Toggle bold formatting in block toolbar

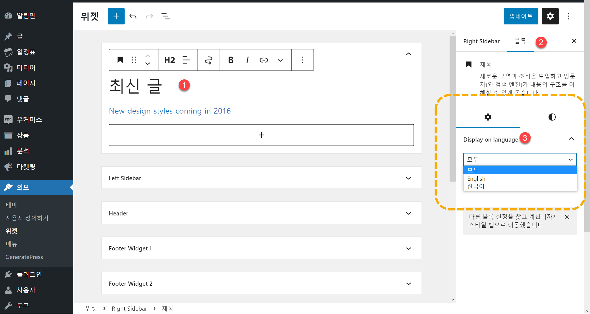click(x=231, y=60)
